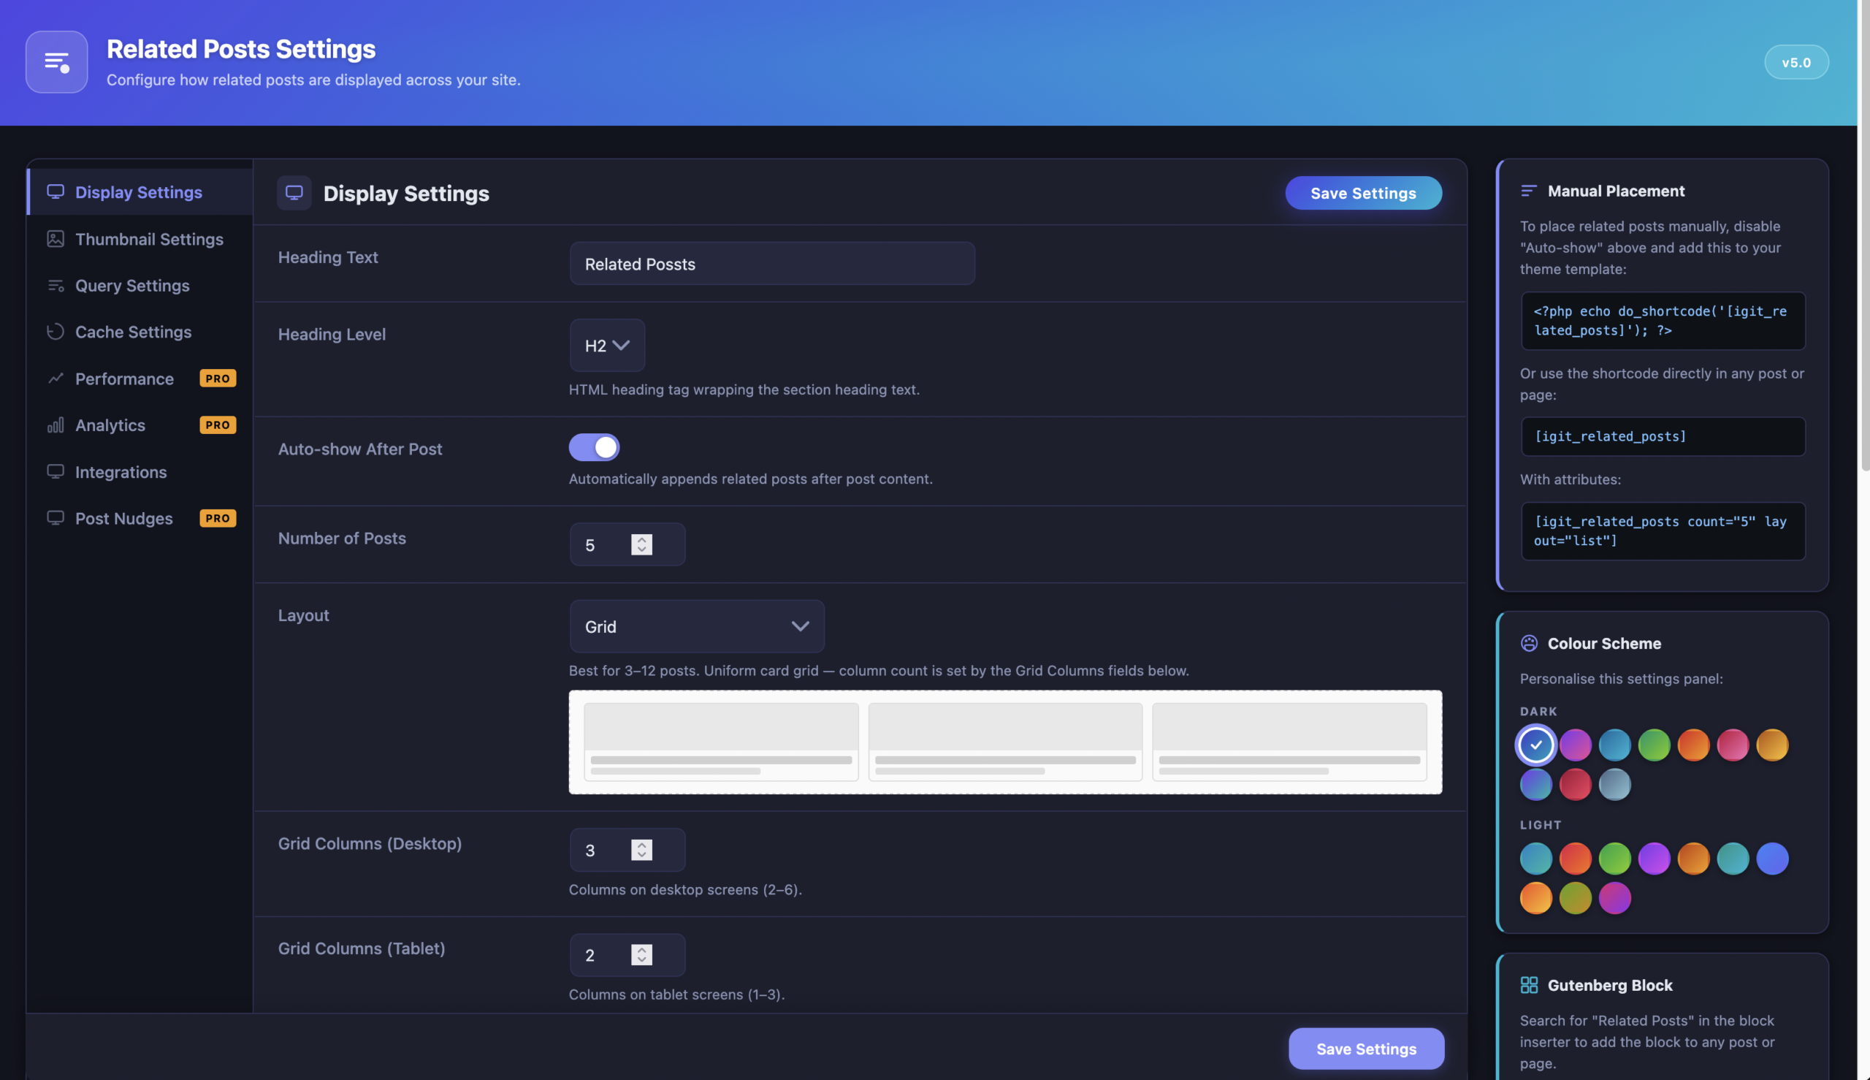The height and width of the screenshot is (1080, 1870).
Task: Click the Heading Text input field
Action: [771, 263]
